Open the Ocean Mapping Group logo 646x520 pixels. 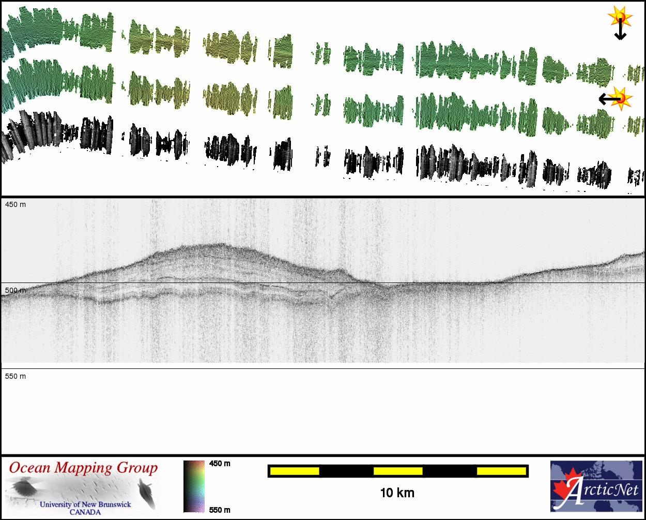click(x=83, y=487)
